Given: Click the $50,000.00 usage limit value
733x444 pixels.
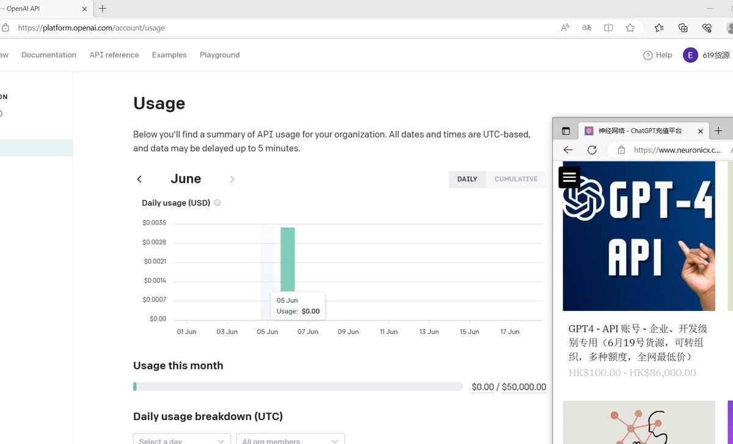Looking at the screenshot, I should click(524, 387).
